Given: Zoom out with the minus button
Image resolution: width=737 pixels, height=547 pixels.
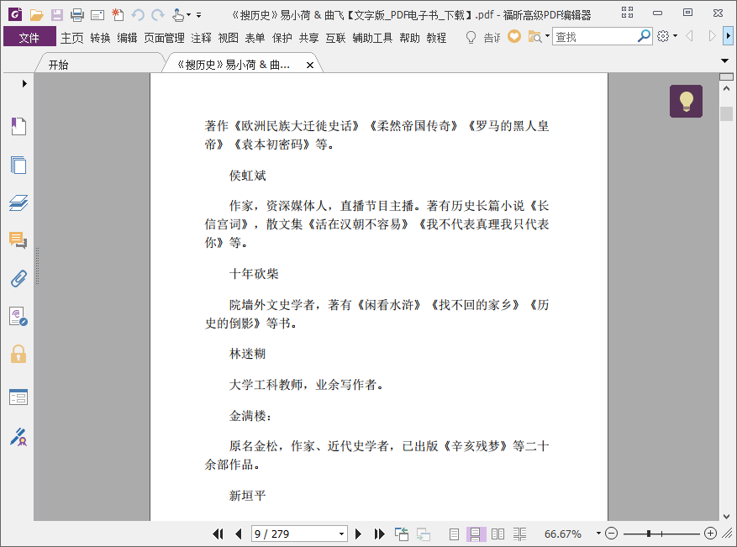Looking at the screenshot, I should click(611, 534).
